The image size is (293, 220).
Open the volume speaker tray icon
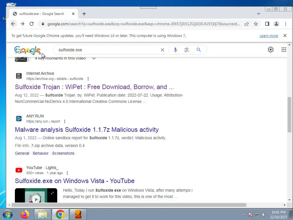264,215
